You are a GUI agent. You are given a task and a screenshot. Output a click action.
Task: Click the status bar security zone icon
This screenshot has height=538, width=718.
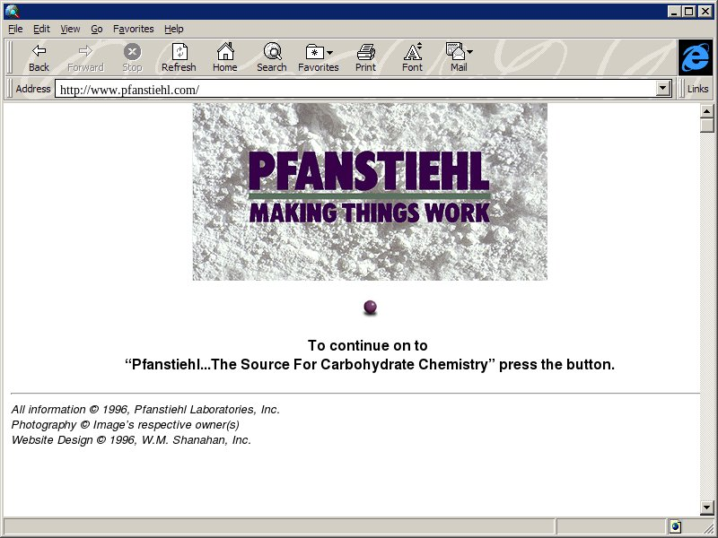(675, 526)
